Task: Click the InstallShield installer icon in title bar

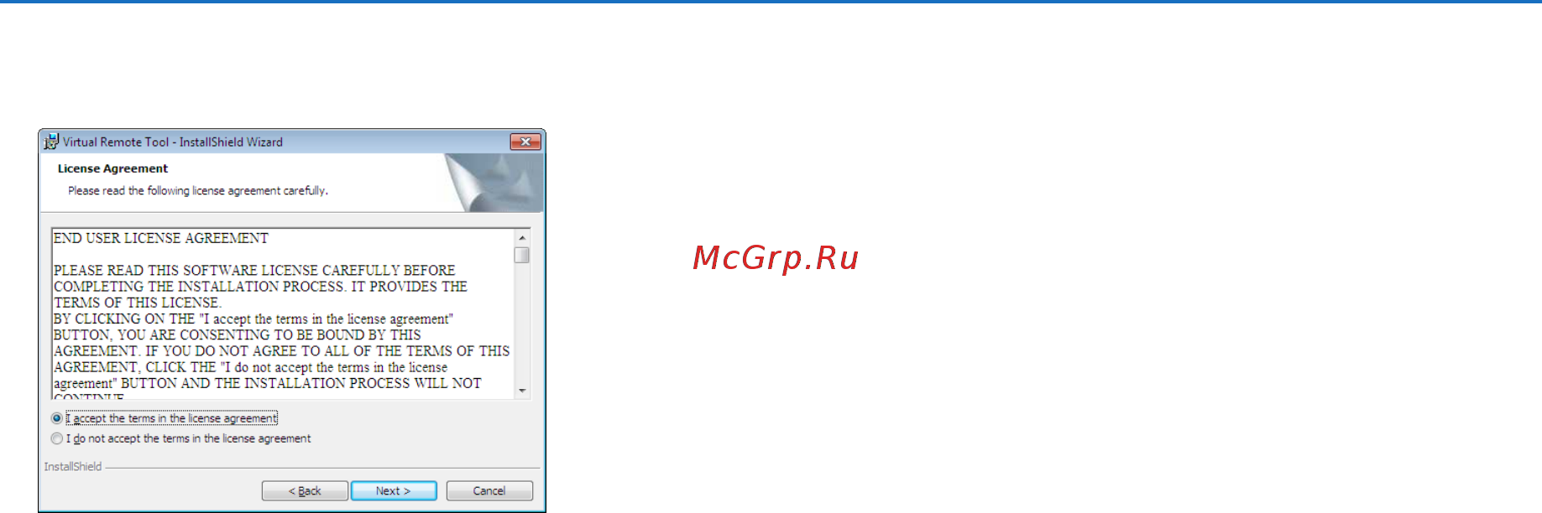Action: click(x=51, y=142)
